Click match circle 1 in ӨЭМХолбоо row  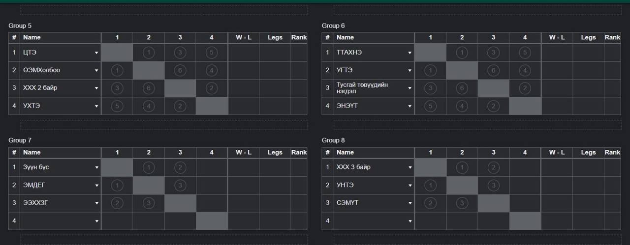117,70
